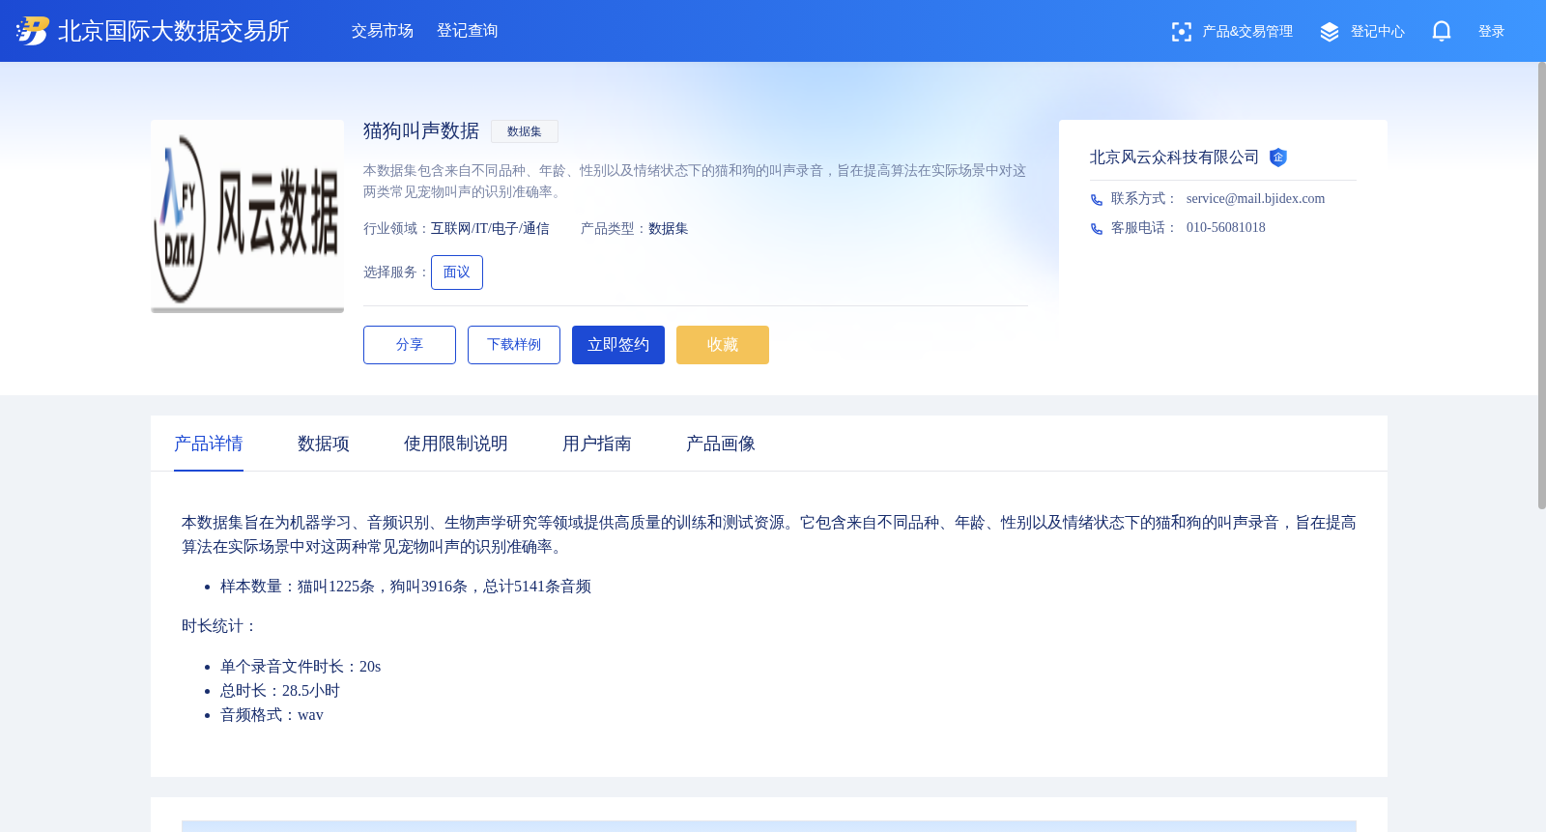Image resolution: width=1546 pixels, height=832 pixels.
Task: Select the 面议 service option
Action: tap(457, 273)
